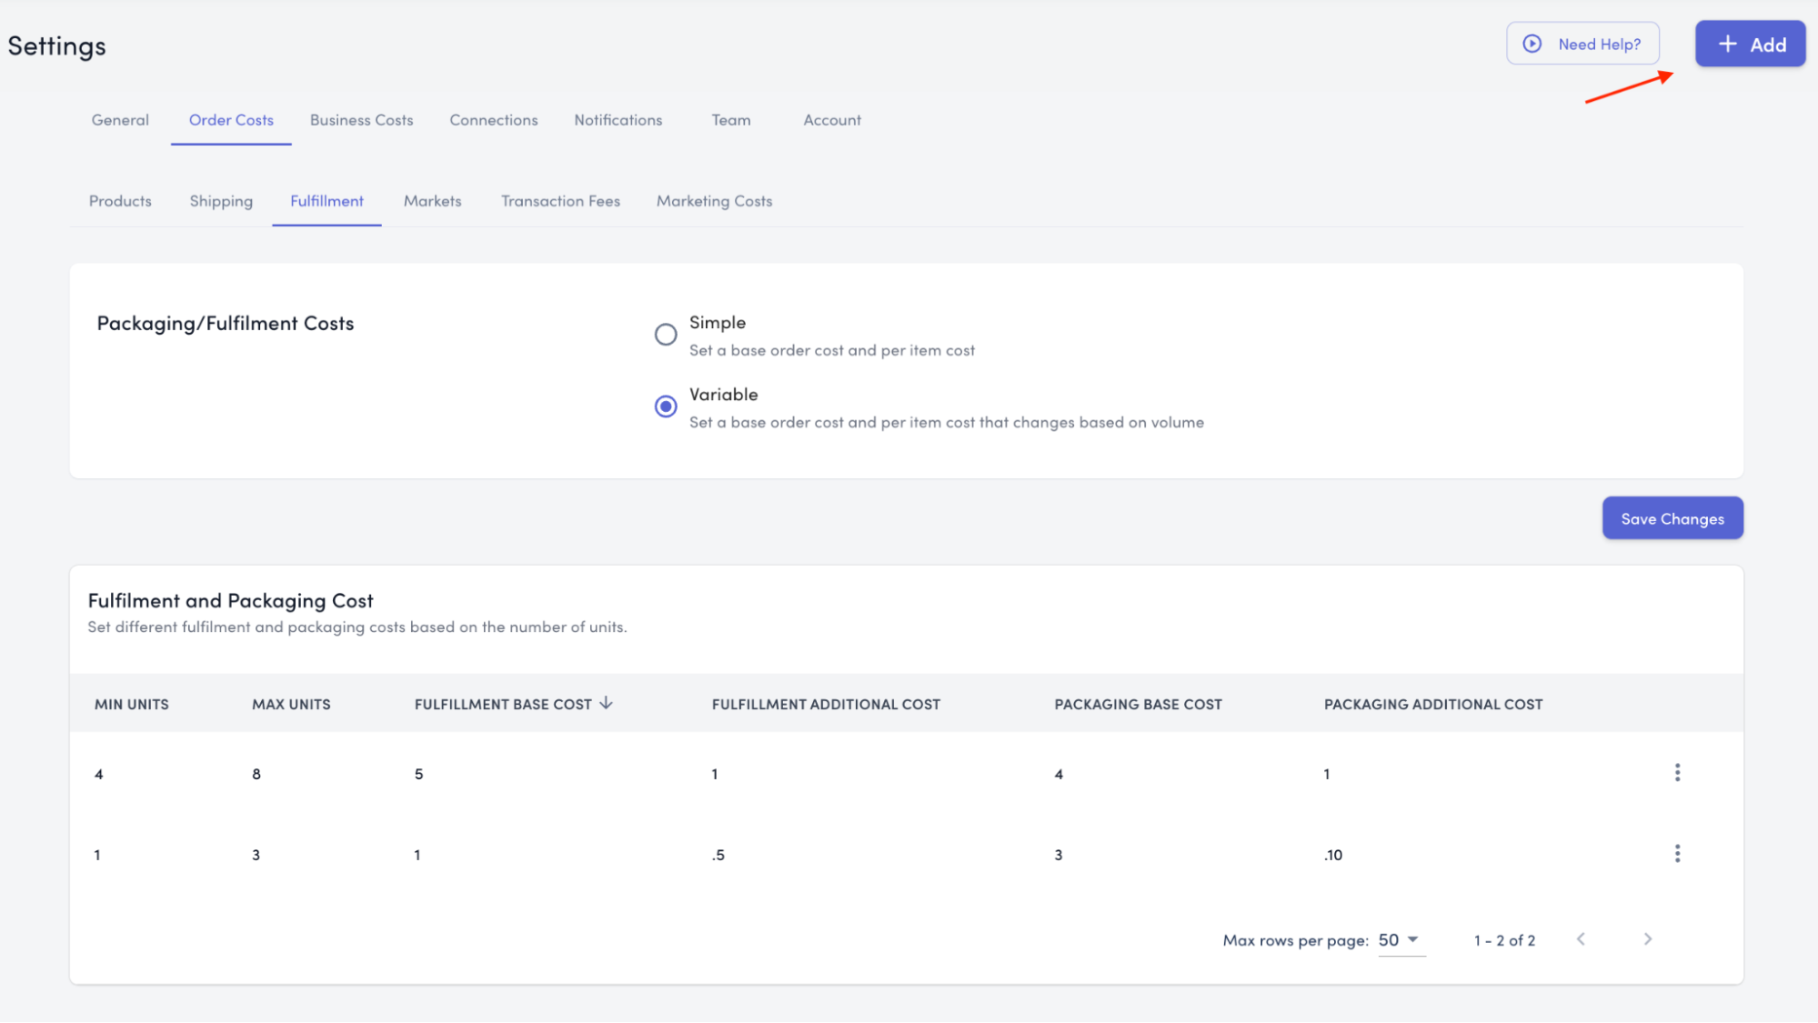Viewport: 1818px width, 1023px height.
Task: Open the Transaction Fees sub-tab
Action: point(560,201)
